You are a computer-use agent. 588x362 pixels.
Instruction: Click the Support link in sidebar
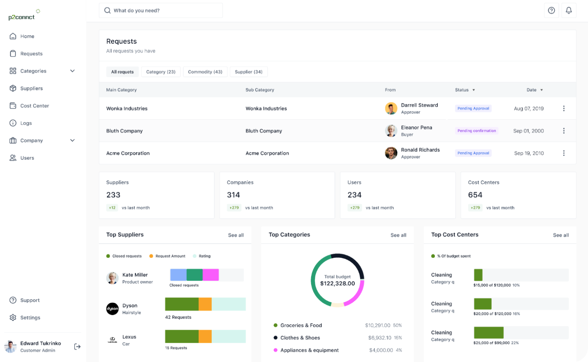click(x=30, y=300)
